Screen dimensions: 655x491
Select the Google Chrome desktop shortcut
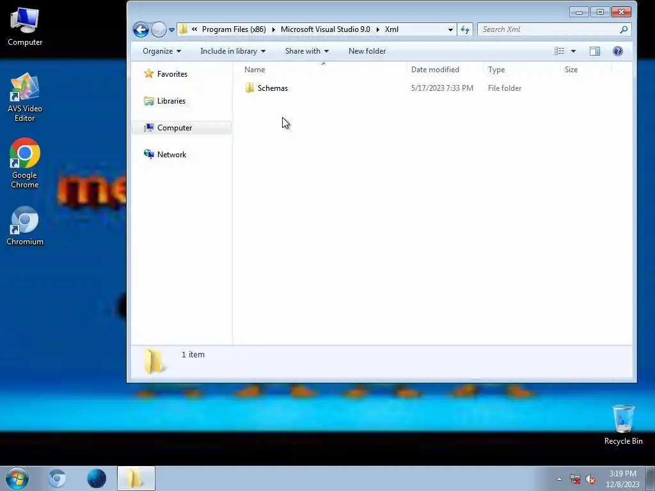pyautogui.click(x=25, y=163)
